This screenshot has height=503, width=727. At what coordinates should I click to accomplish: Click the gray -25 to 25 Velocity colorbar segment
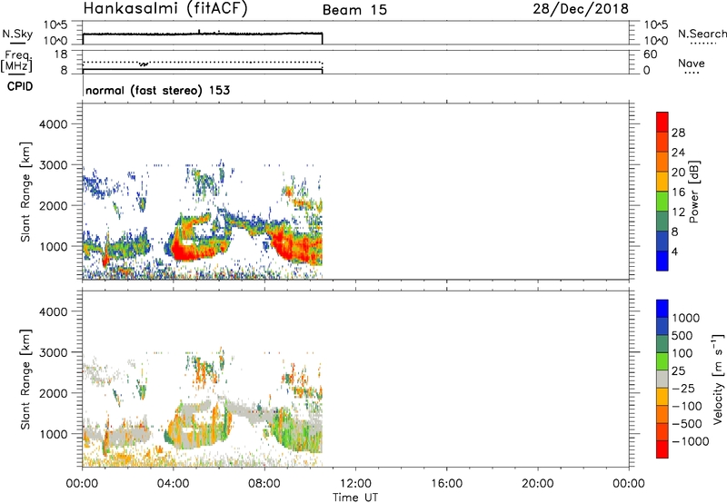[662, 380]
